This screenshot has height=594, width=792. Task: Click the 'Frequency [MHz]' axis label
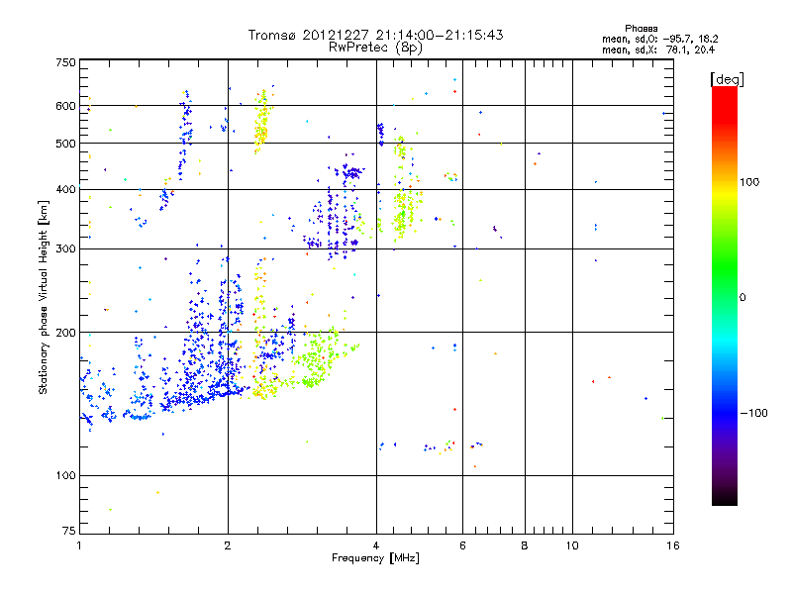coord(375,558)
